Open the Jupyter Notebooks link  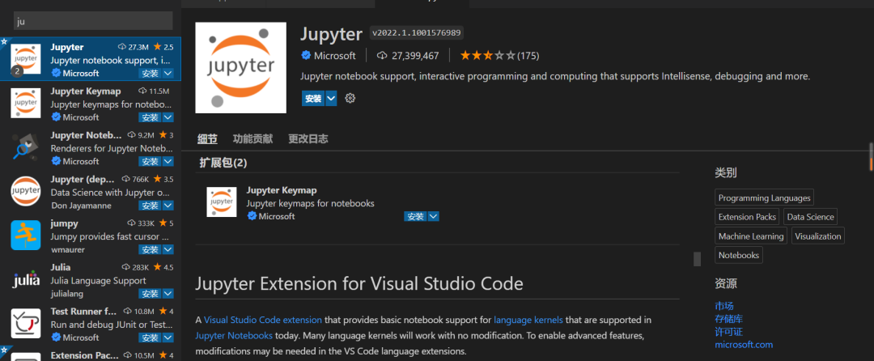coord(234,335)
